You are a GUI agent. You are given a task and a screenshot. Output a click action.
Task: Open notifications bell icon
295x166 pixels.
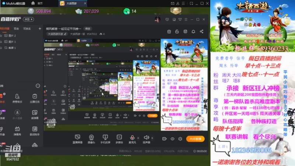[193, 31]
